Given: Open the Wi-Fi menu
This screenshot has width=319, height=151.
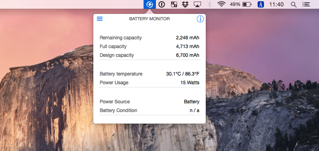Looking at the screenshot, I should (221, 4).
